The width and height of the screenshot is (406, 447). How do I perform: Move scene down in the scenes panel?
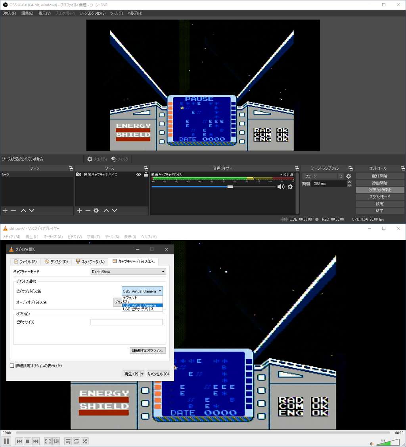point(32,210)
